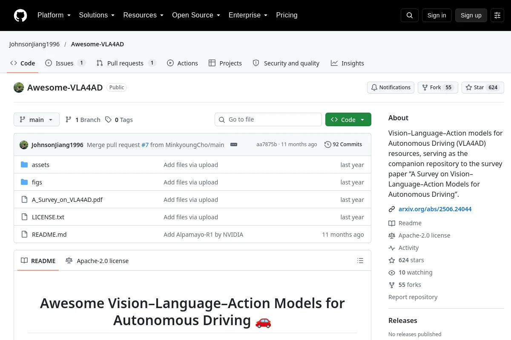Open the README outline list icon

[360, 261]
